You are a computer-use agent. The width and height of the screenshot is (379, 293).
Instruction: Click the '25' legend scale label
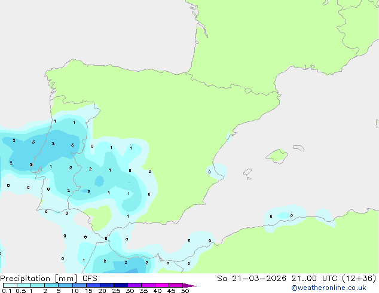tap(116, 291)
